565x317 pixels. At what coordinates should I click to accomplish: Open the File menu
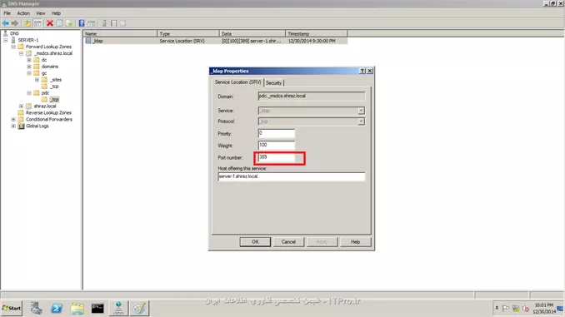coord(7,13)
